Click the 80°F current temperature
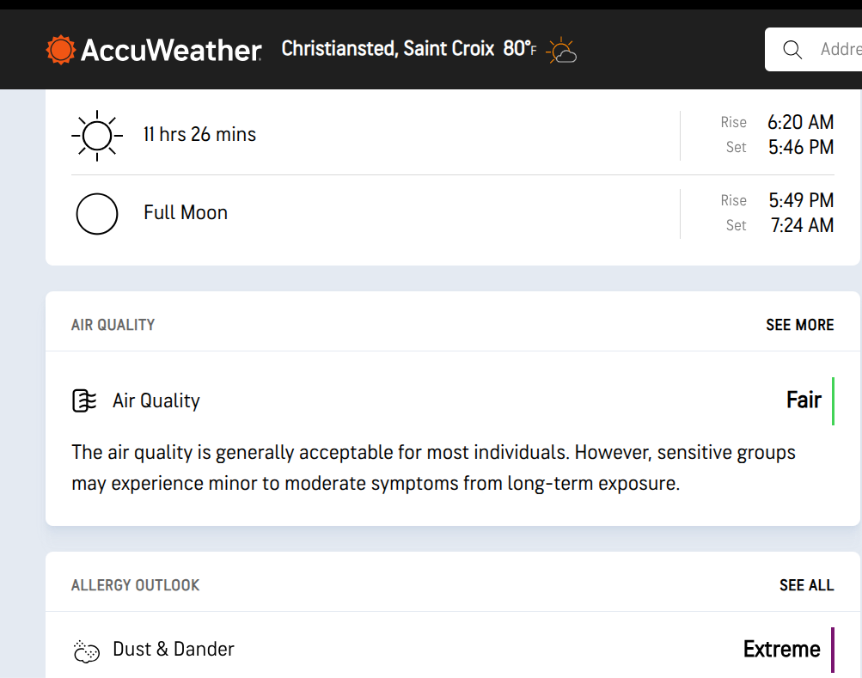This screenshot has width=862, height=678. coord(519,49)
